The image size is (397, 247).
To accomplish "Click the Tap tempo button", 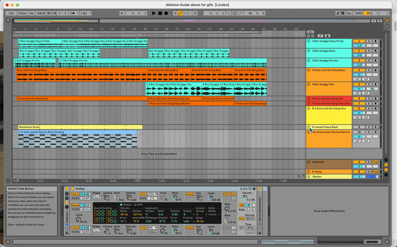I will [31, 13].
